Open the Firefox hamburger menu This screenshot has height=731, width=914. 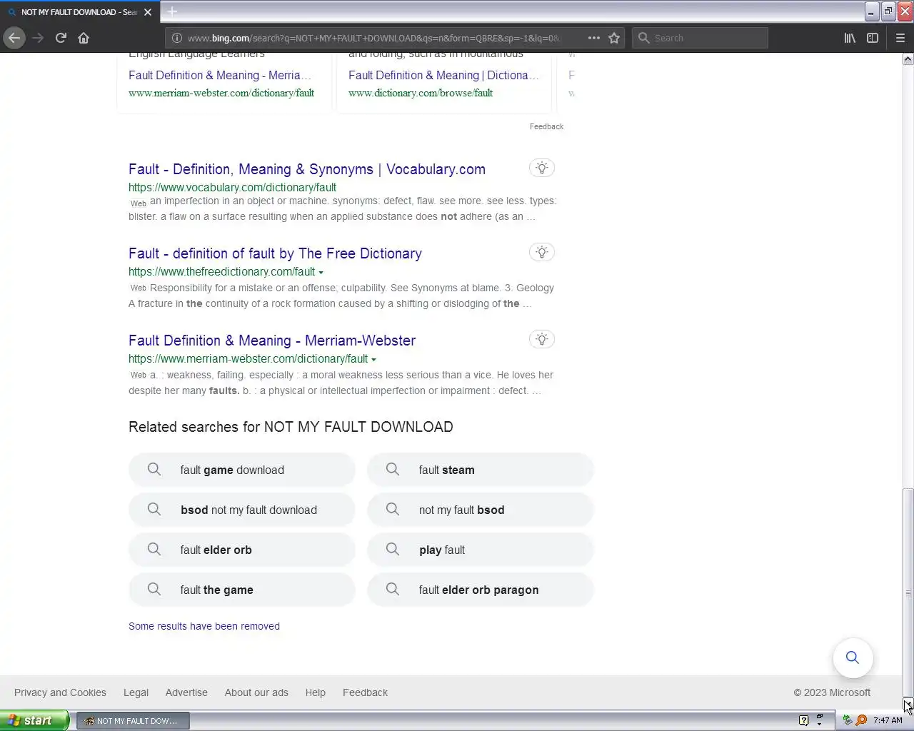[x=900, y=38]
